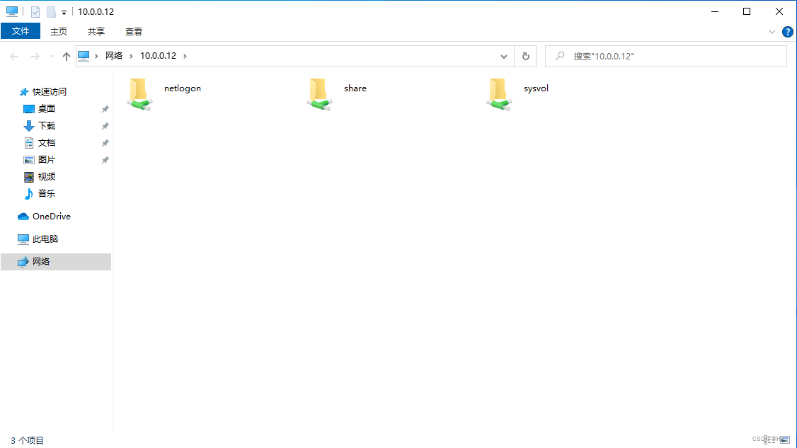Click the 3 个项目 status text
797x448 pixels.
28,440
